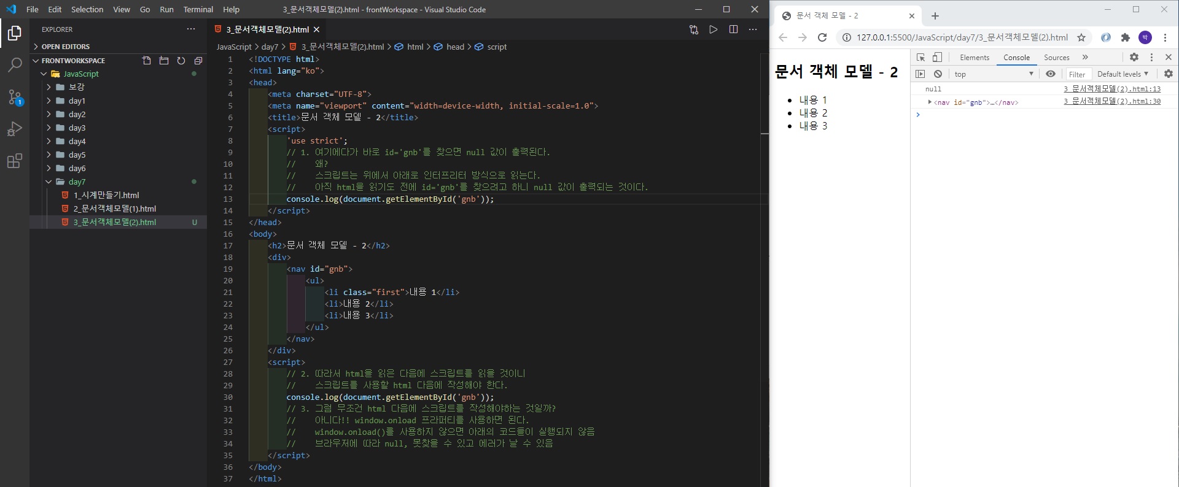Collapse all folders in Explorer
This screenshot has height=487, width=1179.
pyautogui.click(x=198, y=61)
